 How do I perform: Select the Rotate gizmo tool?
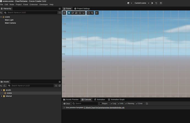pyautogui.click(x=73, y=13)
